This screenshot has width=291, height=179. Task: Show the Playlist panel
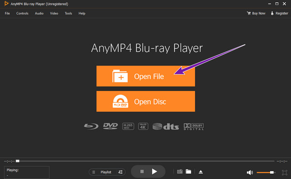(106, 172)
